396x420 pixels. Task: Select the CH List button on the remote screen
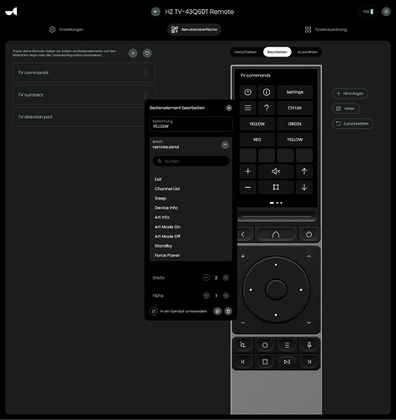pyautogui.click(x=294, y=108)
